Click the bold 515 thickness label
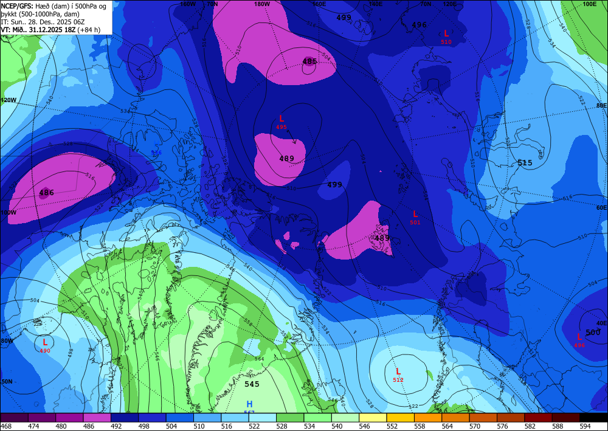Image resolution: width=608 pixels, height=431 pixels. coord(525,163)
